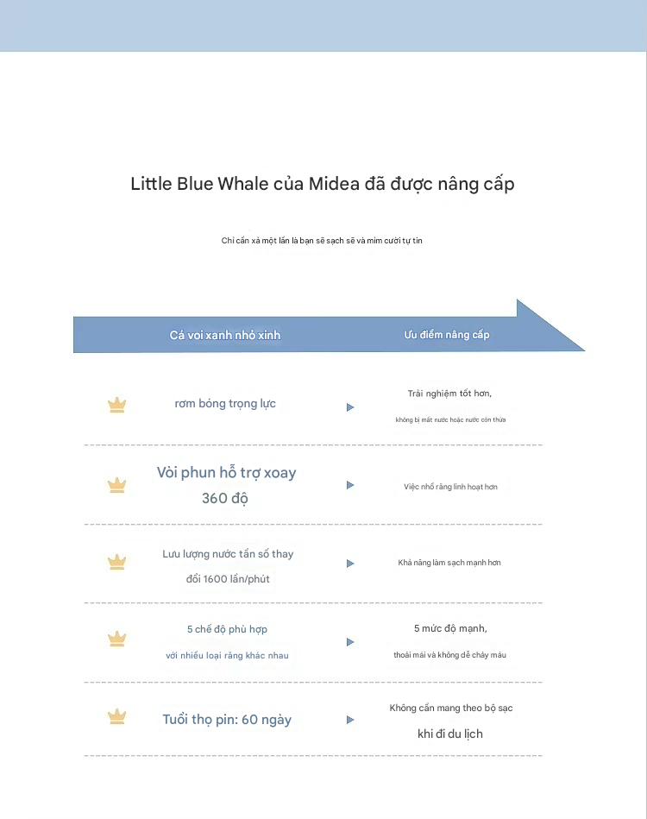Image resolution: width=647 pixels, height=819 pixels.
Task: Click the light blue banner at the page top
Action: (323, 26)
